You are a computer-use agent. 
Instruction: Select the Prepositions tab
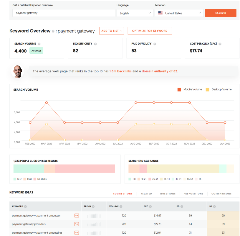click(193, 194)
